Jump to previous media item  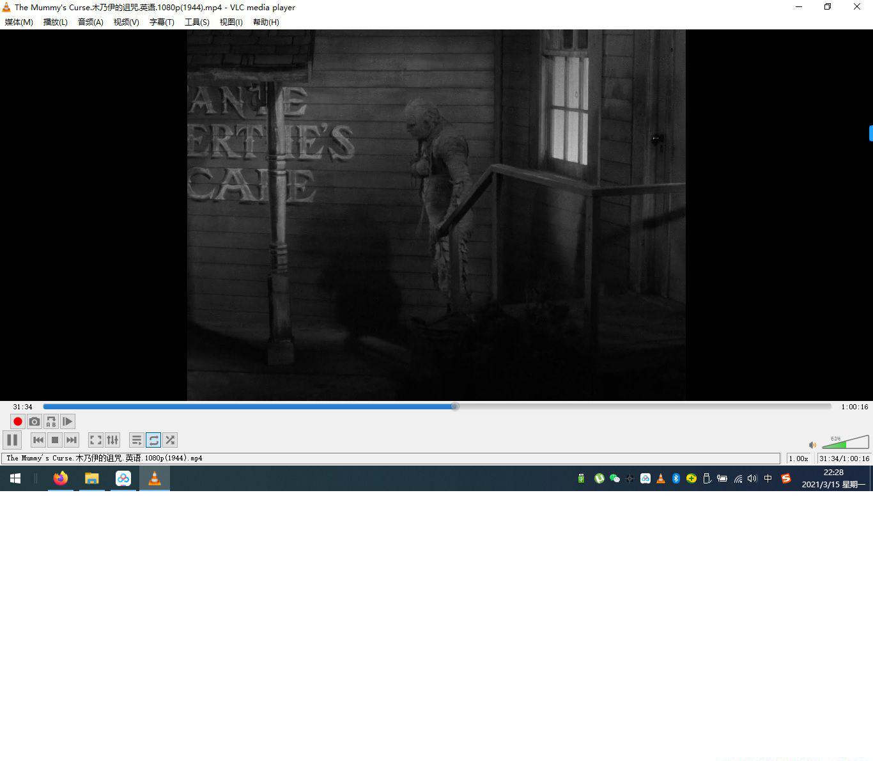click(x=38, y=440)
